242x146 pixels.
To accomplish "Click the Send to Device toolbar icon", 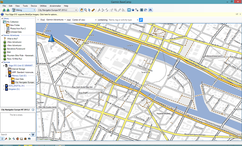I will (x=4, y=10).
